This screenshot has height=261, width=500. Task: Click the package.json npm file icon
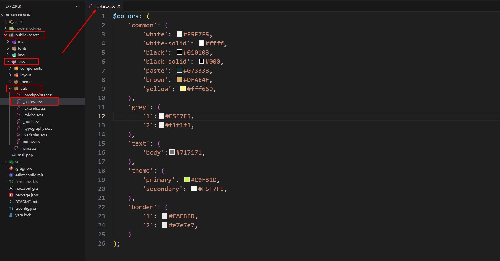coord(11,195)
